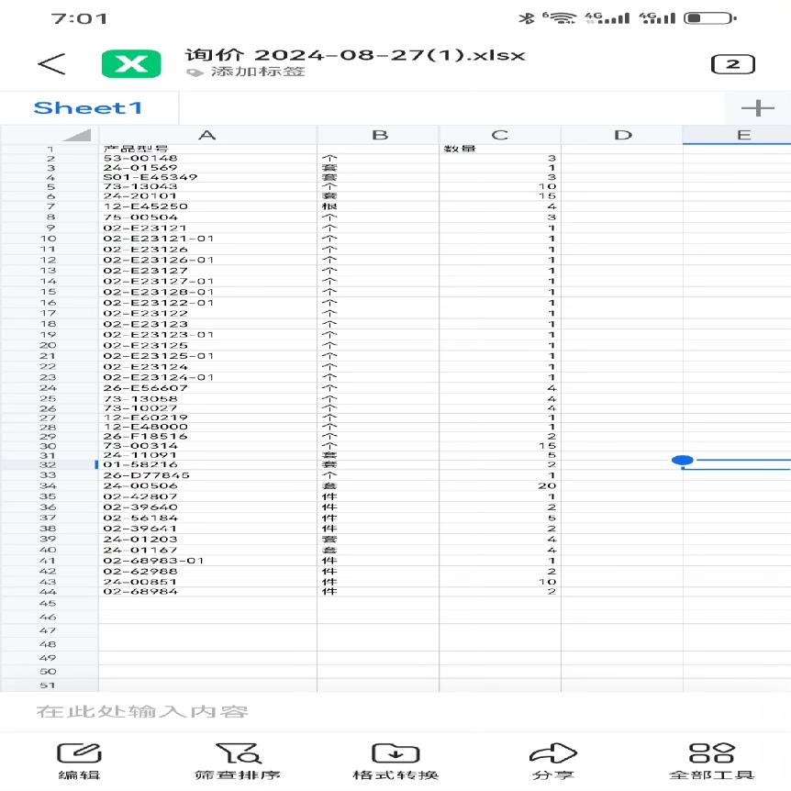This screenshot has width=791, height=791.
Task: Select column A header
Action: [x=207, y=135]
